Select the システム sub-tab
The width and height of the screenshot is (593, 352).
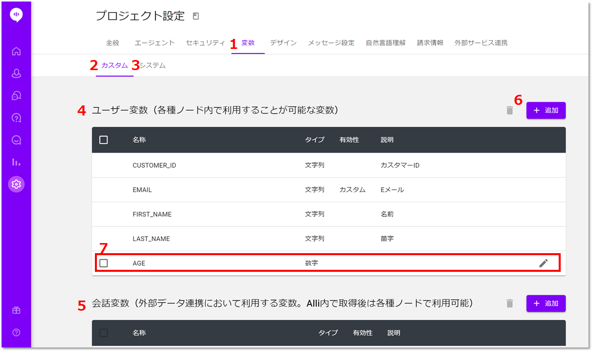coord(152,66)
